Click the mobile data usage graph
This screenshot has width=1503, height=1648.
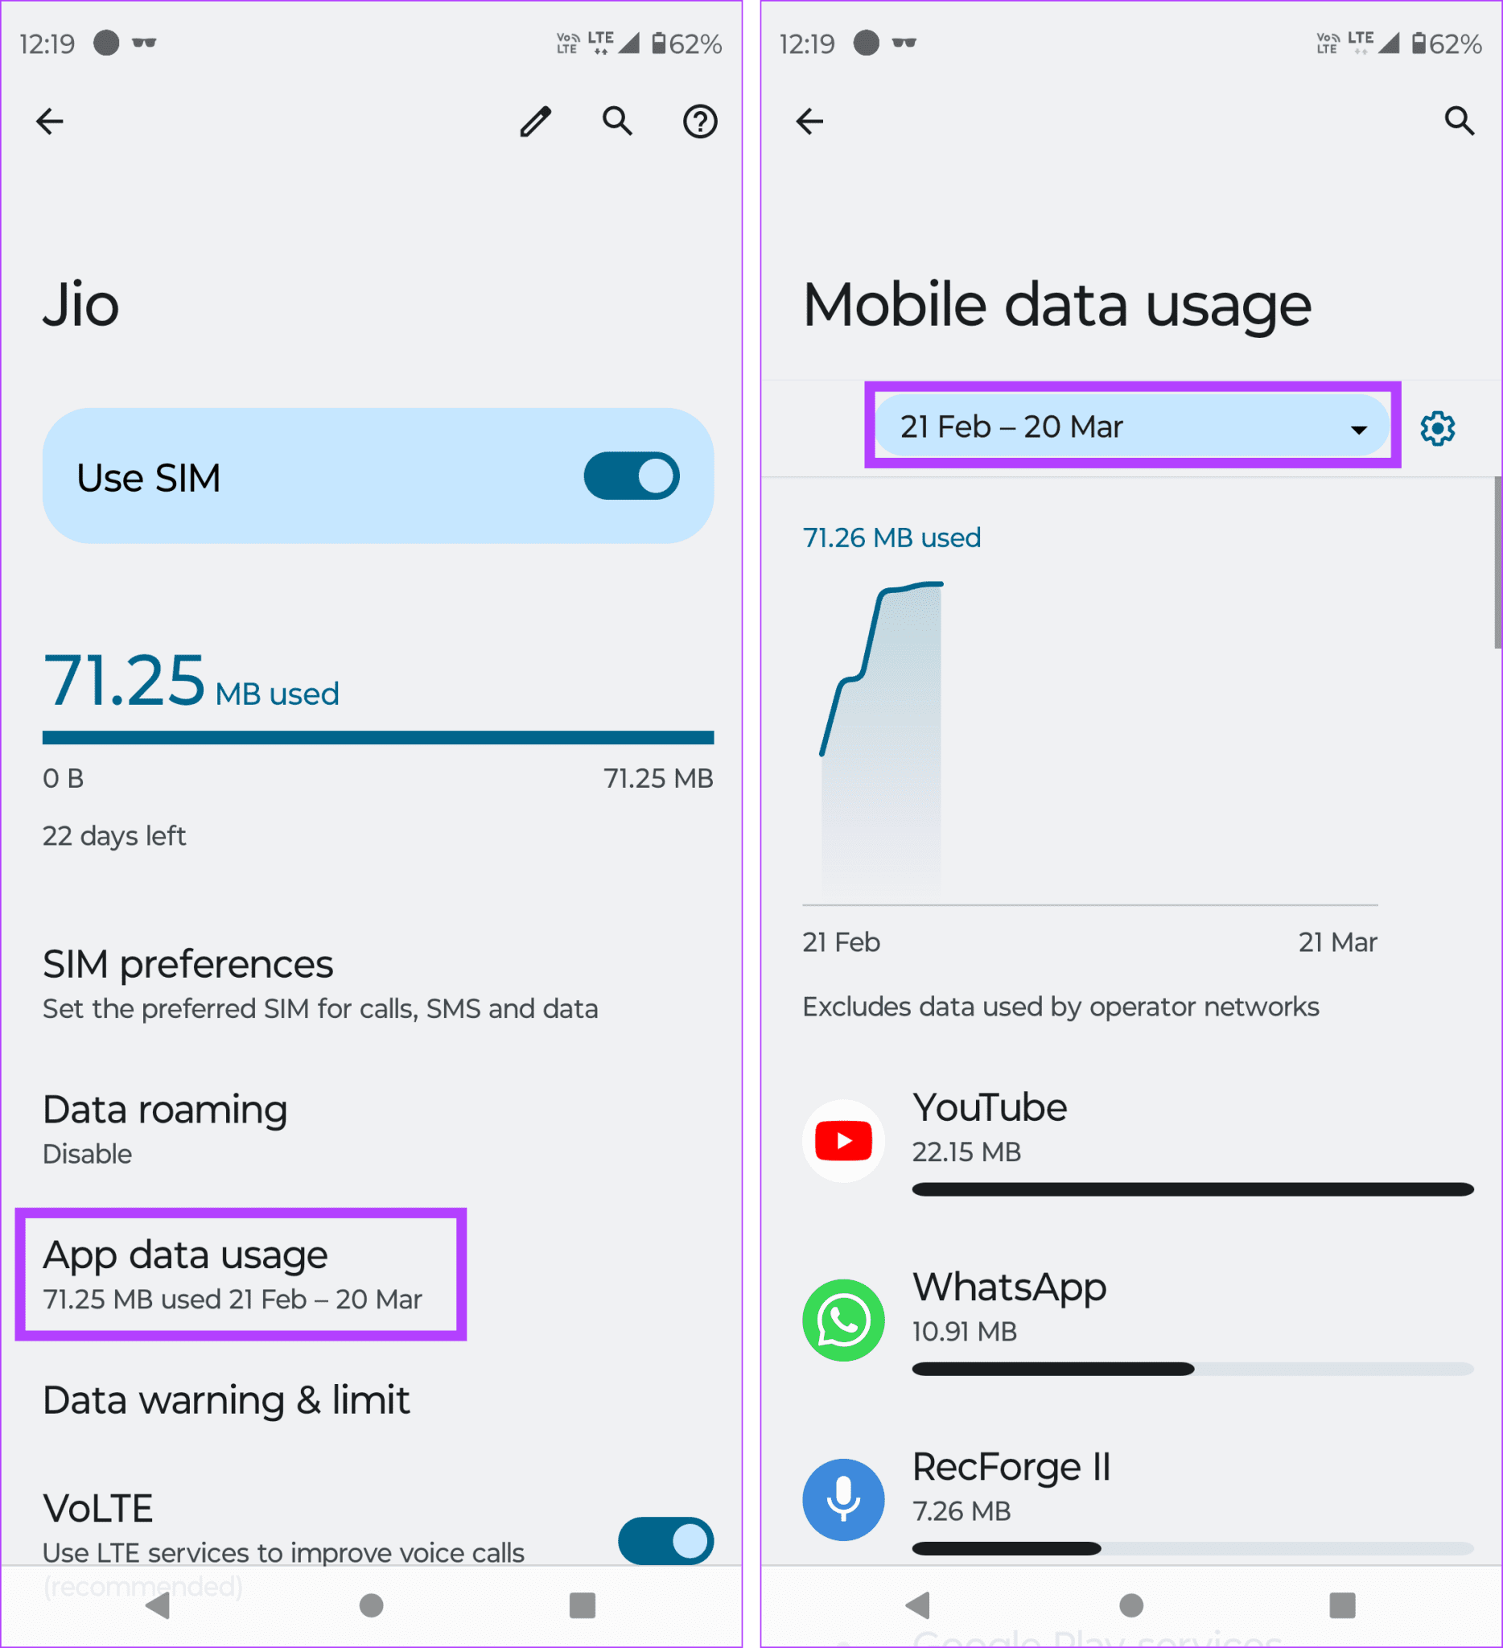coord(1090,743)
